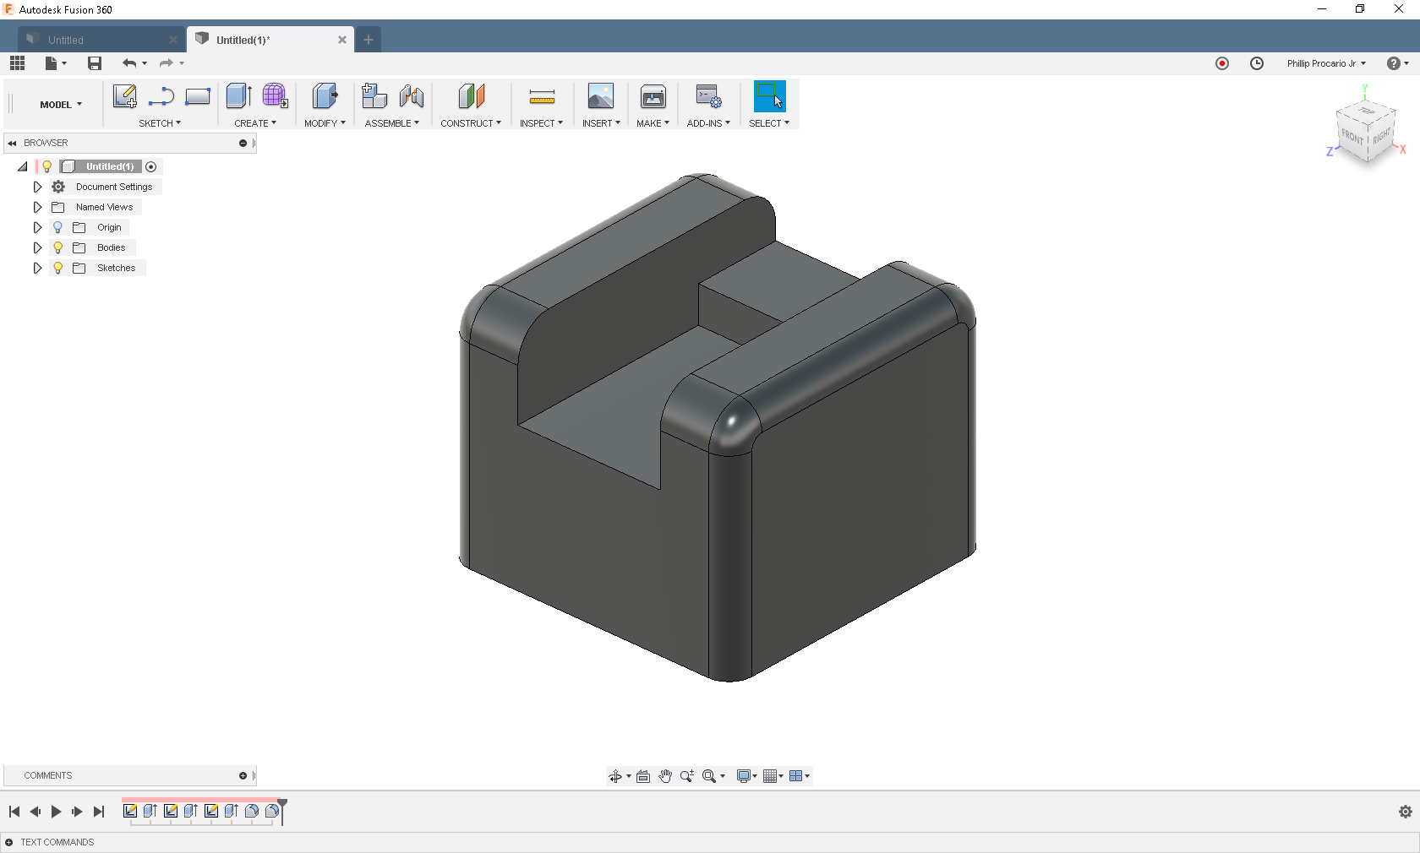Click the Save icon
Screen dimensions: 1420x853
[x=95, y=63]
